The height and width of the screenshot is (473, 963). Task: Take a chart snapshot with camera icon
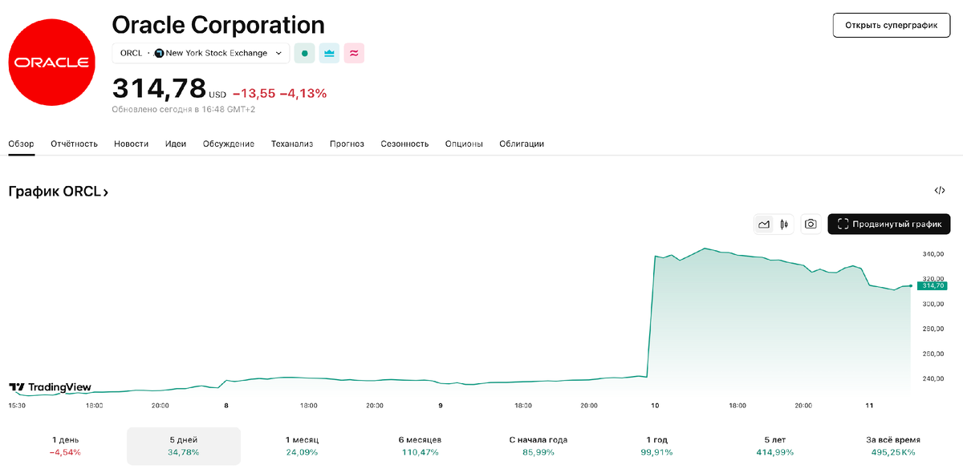[x=811, y=224]
